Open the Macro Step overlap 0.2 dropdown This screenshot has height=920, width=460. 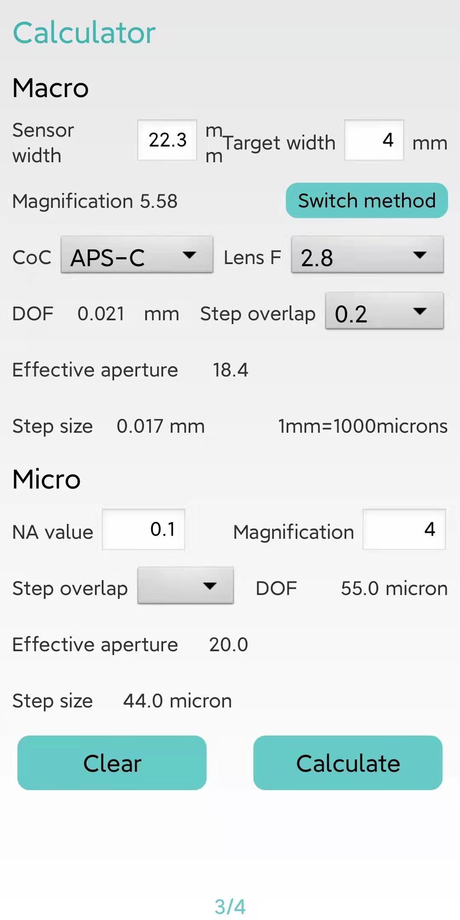pos(385,311)
